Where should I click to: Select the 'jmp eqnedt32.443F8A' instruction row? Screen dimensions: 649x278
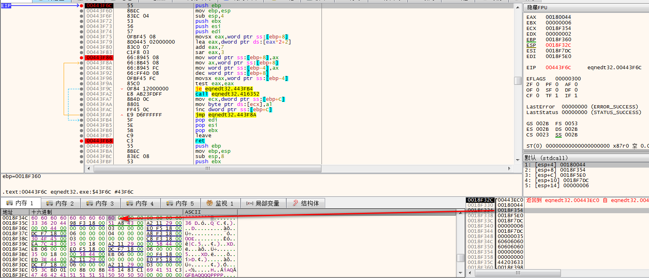click(x=225, y=115)
